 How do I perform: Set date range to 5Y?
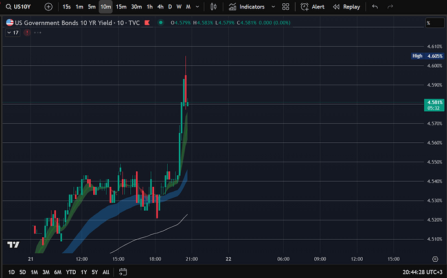point(95,272)
